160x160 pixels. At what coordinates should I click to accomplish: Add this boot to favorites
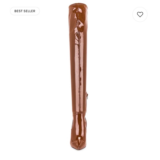pyautogui.click(x=140, y=14)
